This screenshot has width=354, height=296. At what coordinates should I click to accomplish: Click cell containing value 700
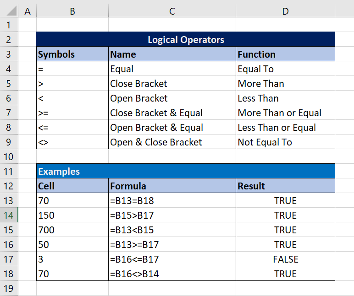pos(72,230)
